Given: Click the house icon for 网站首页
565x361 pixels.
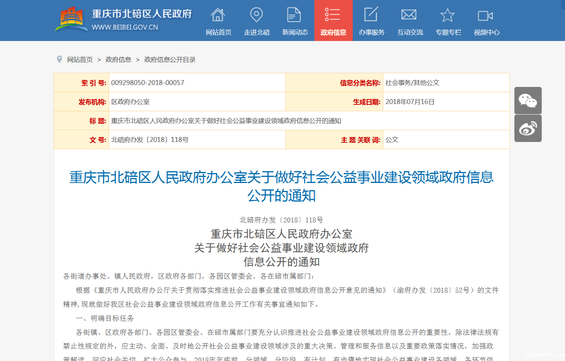Looking at the screenshot, I should pos(218,15).
